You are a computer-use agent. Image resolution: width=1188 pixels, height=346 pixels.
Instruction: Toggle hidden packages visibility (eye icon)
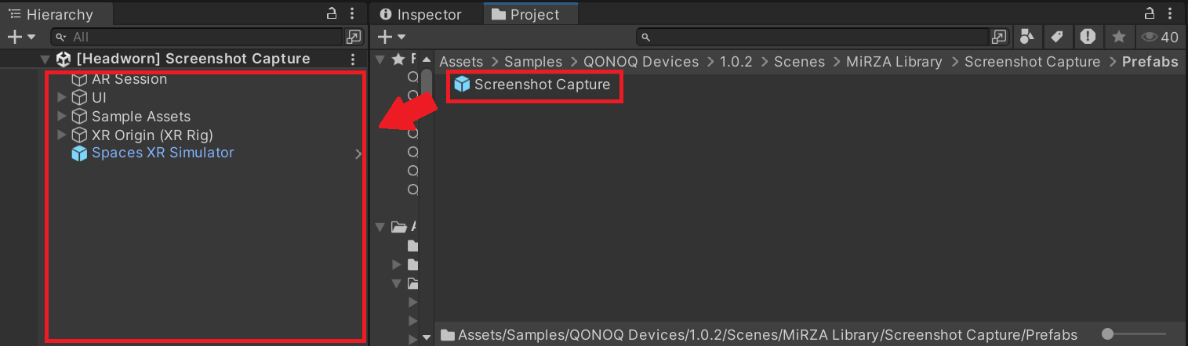click(1160, 37)
